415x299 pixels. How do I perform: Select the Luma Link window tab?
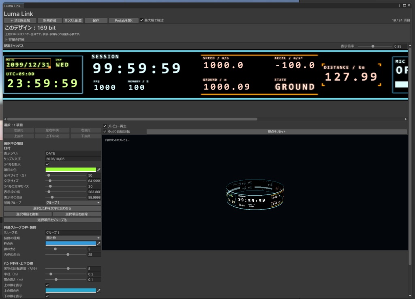coord(13,6)
